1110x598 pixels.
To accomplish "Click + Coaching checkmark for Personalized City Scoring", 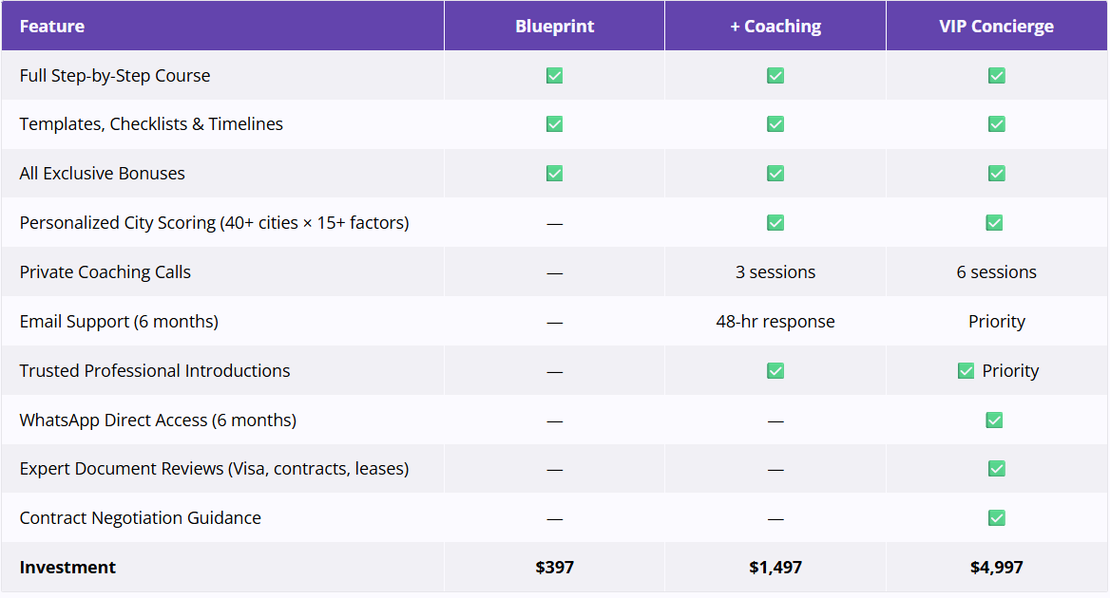I will (x=775, y=223).
